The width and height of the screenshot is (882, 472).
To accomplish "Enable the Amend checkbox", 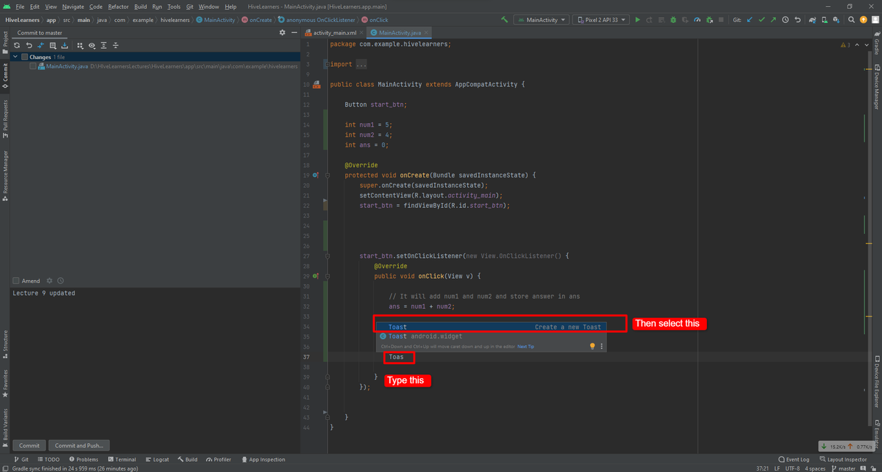I will [x=16, y=281].
